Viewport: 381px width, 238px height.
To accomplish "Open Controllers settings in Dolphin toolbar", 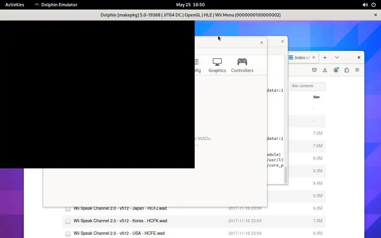I will click(x=242, y=65).
